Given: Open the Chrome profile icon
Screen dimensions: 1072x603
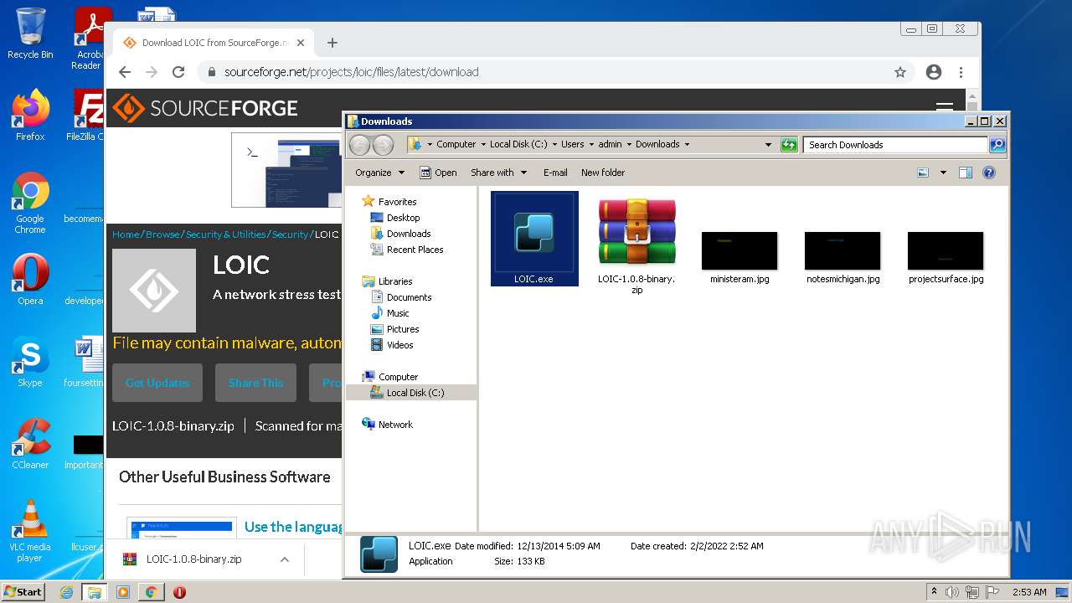Looking at the screenshot, I should coord(934,72).
